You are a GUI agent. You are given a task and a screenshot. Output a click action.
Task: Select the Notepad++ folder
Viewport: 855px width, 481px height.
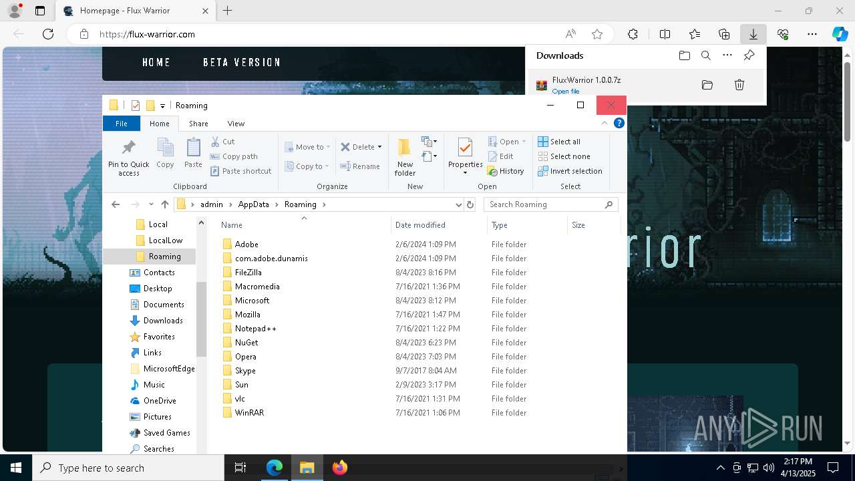tap(255, 329)
